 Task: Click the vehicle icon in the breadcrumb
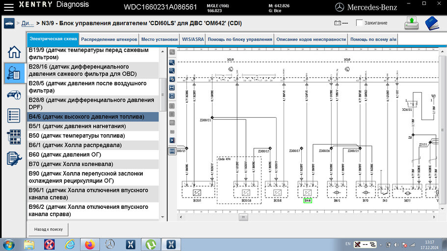click(x=9, y=24)
